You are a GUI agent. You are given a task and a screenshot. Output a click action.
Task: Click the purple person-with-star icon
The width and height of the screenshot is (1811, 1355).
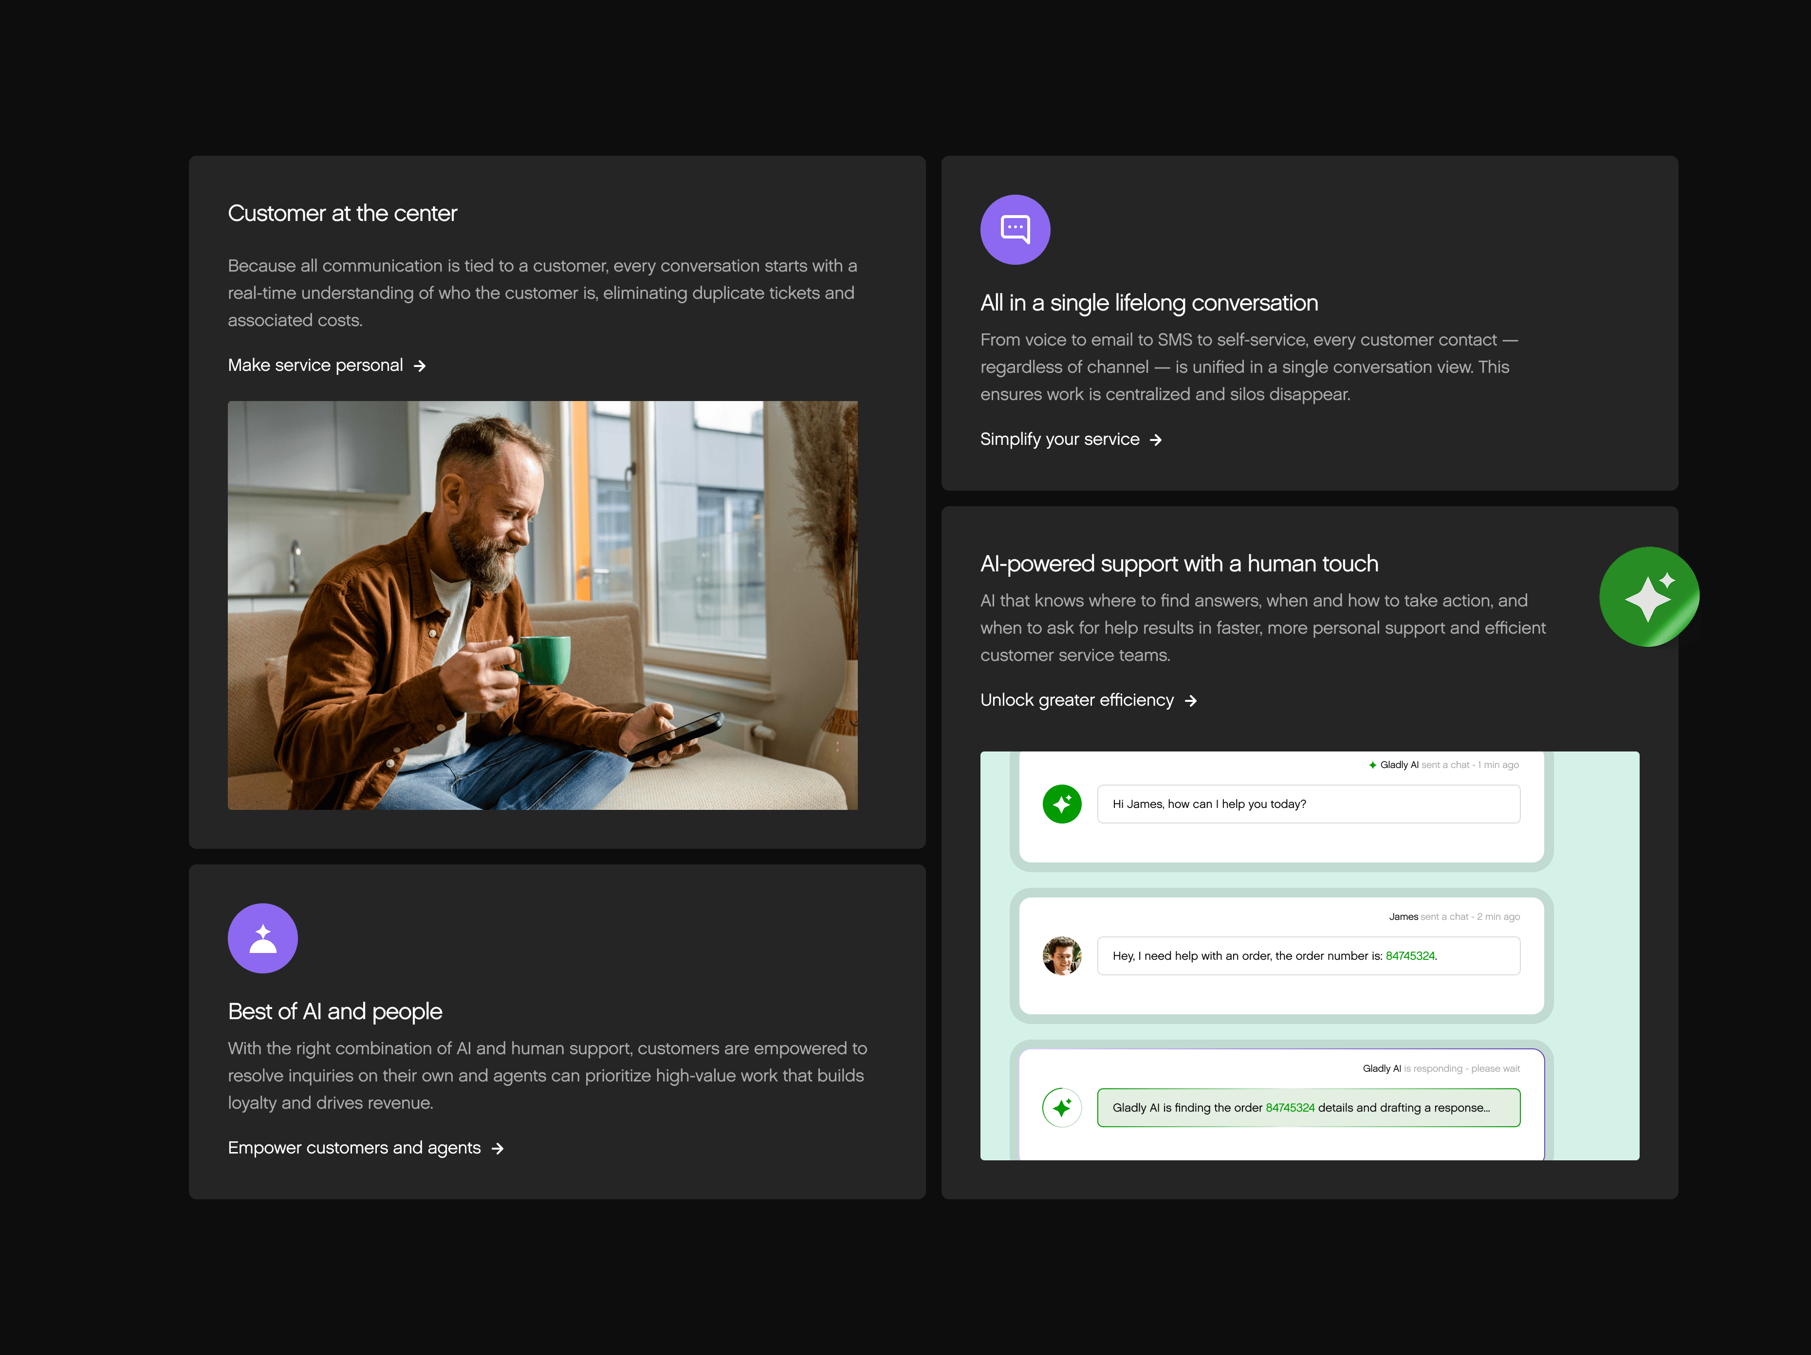point(262,938)
